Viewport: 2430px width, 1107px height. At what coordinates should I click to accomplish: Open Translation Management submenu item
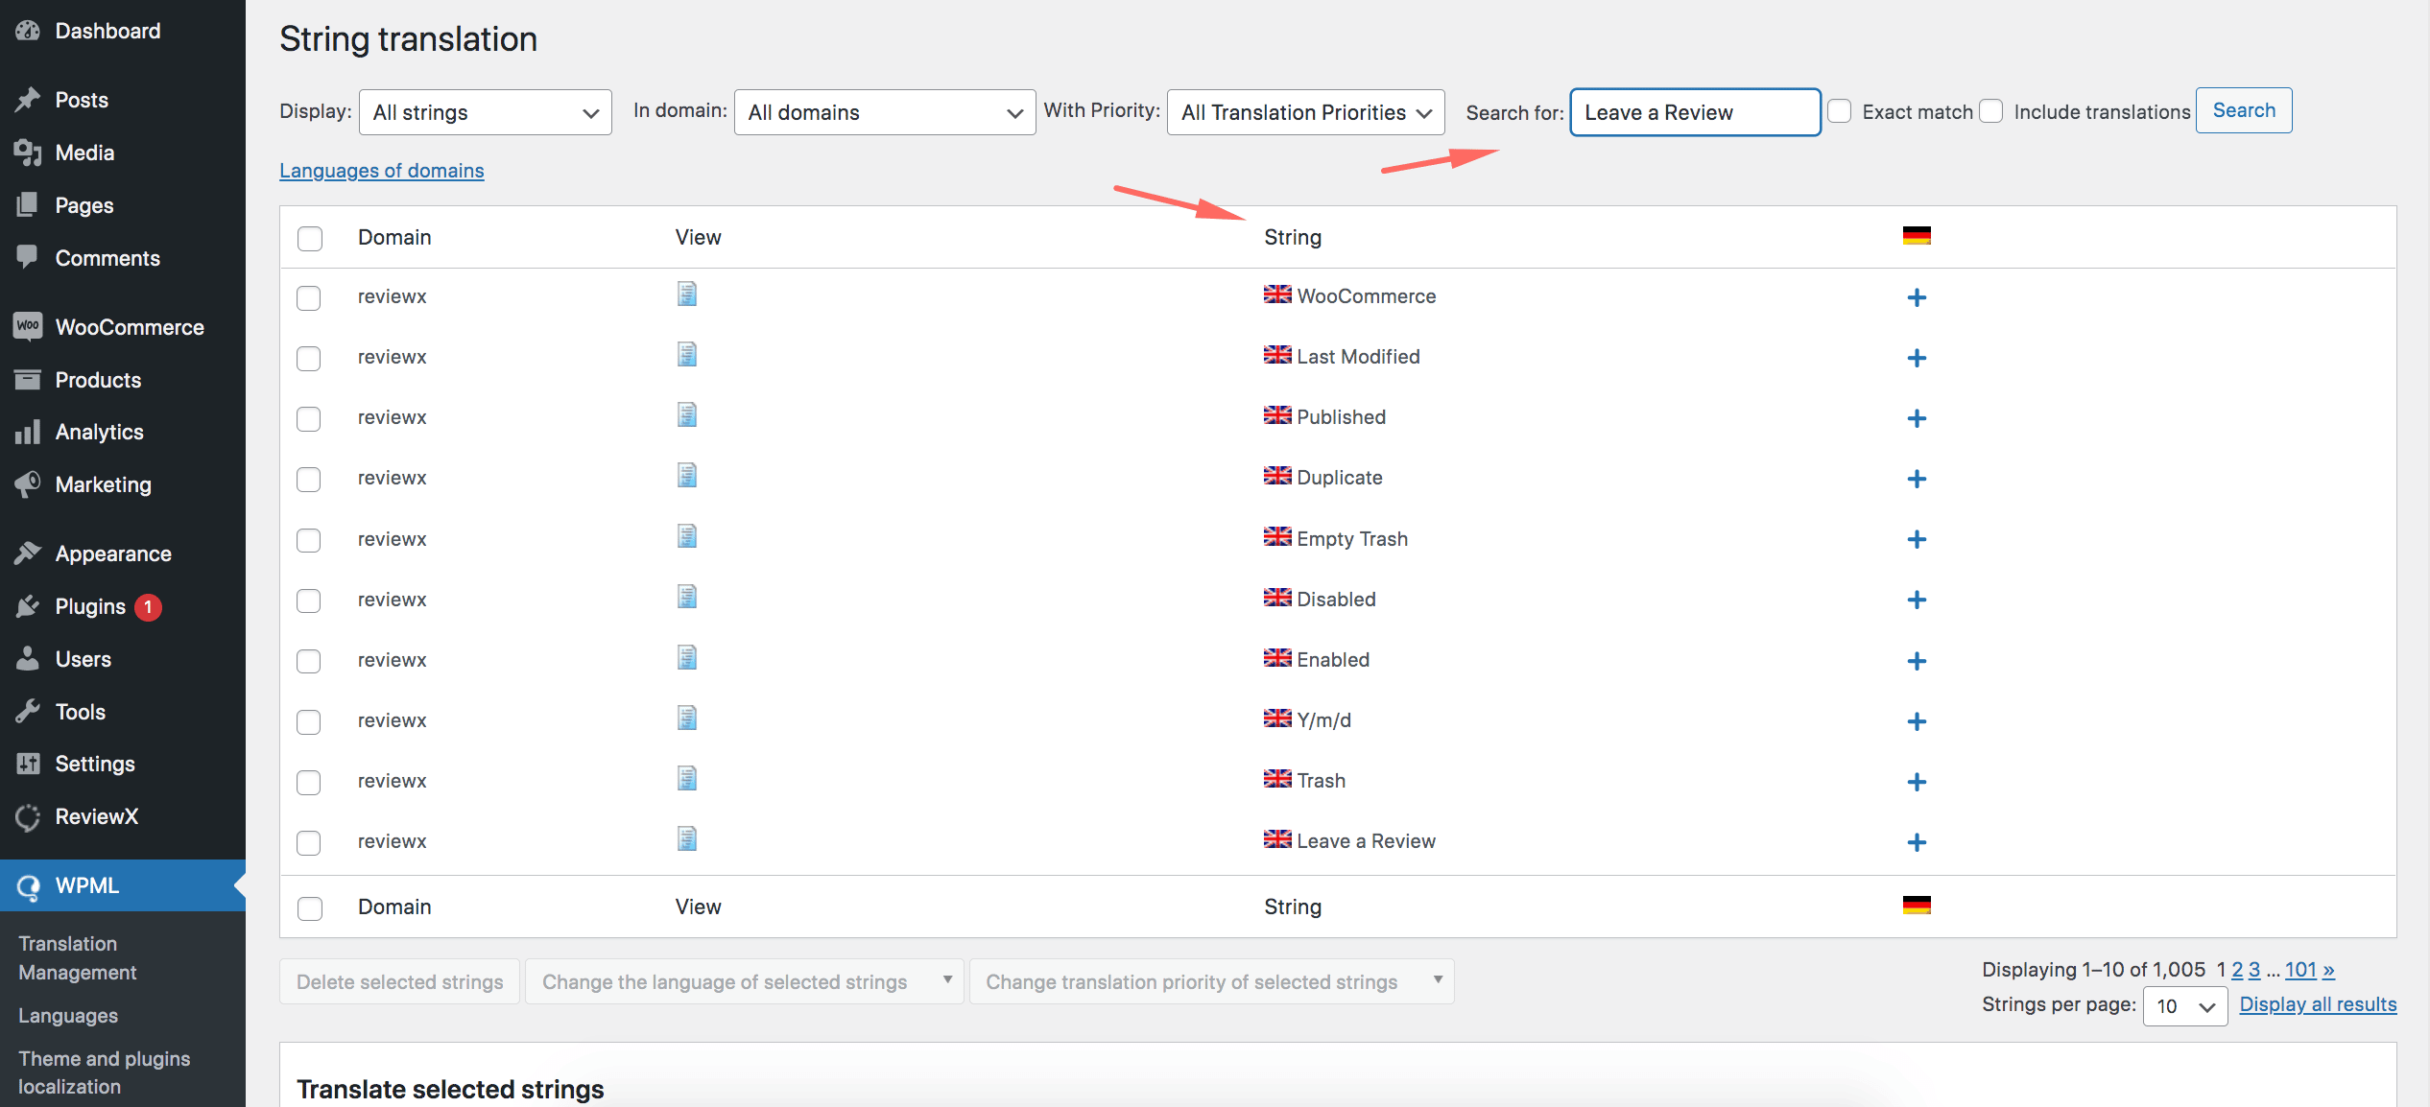pyautogui.click(x=77, y=957)
